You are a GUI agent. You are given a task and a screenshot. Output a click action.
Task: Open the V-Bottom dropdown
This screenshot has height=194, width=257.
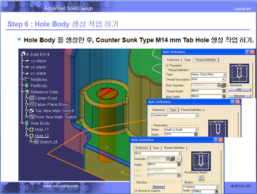pos(217,187)
